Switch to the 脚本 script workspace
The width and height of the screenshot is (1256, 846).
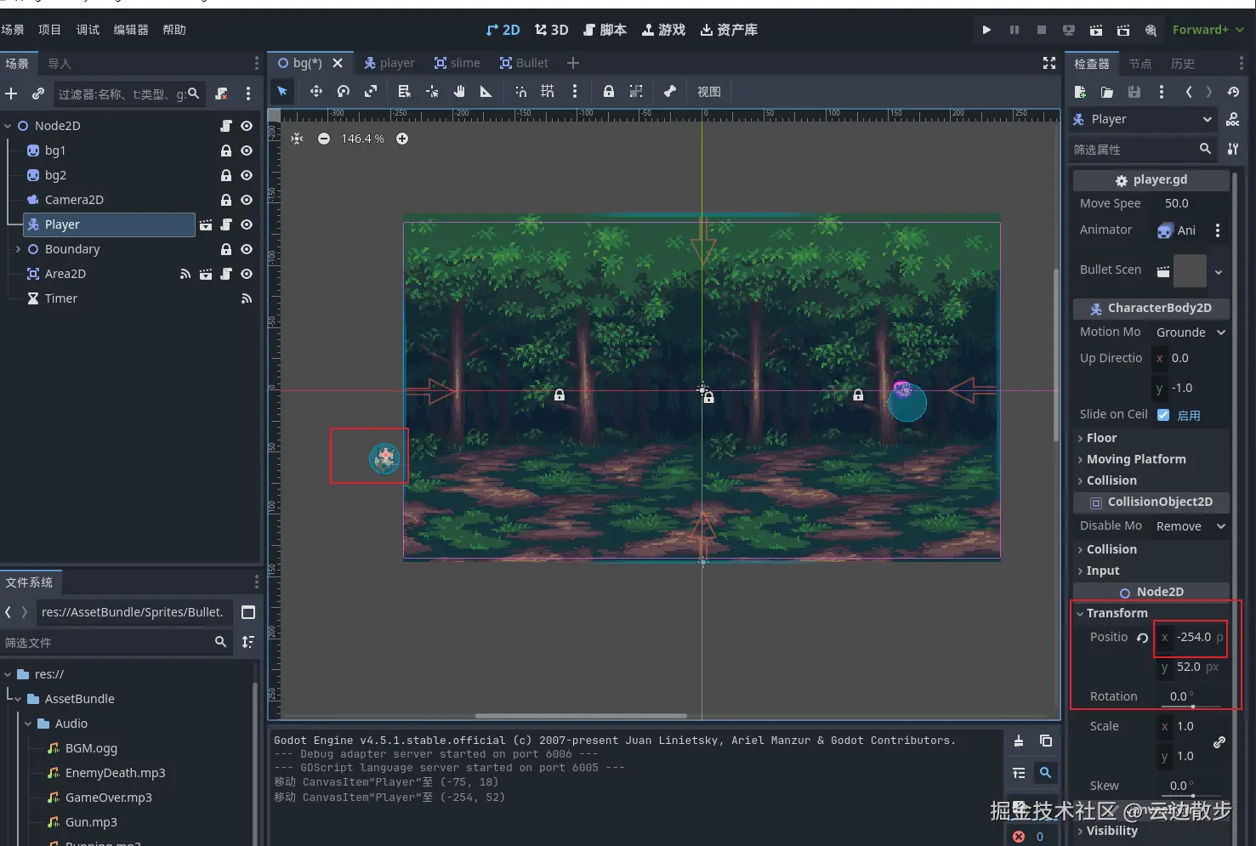[x=605, y=30]
